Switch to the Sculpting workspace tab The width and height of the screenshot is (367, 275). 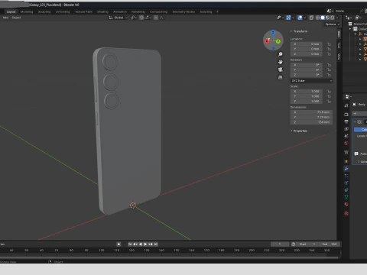pos(44,11)
